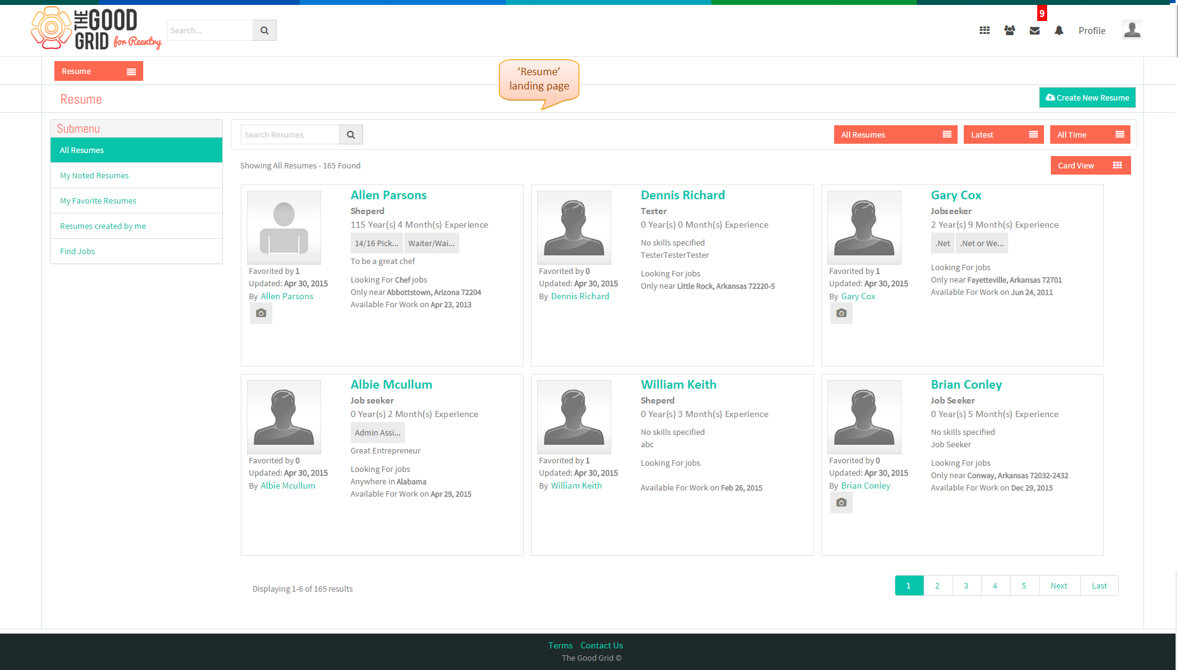Click the main search magnifier button
The height and width of the screenshot is (670, 1178).
pos(264,30)
